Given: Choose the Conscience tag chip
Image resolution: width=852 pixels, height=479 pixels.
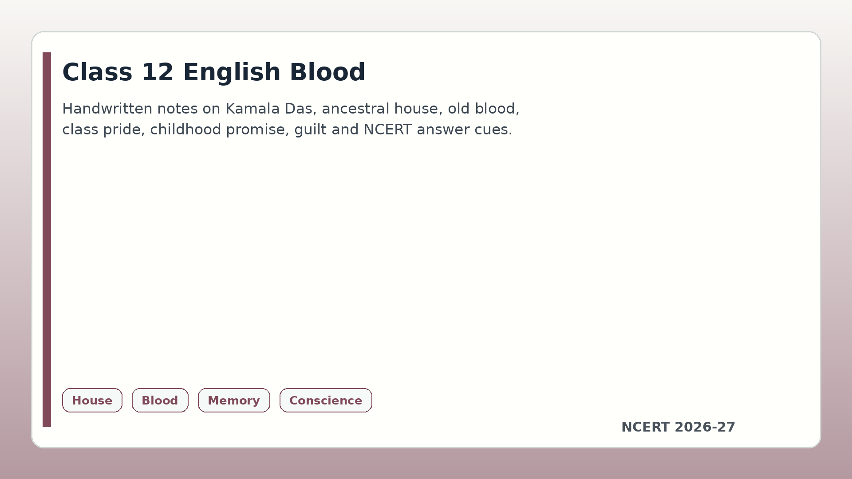Looking at the screenshot, I should 326,400.
